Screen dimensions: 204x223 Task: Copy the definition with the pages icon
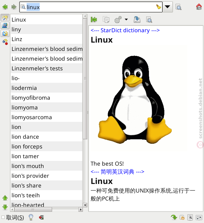[106, 20]
